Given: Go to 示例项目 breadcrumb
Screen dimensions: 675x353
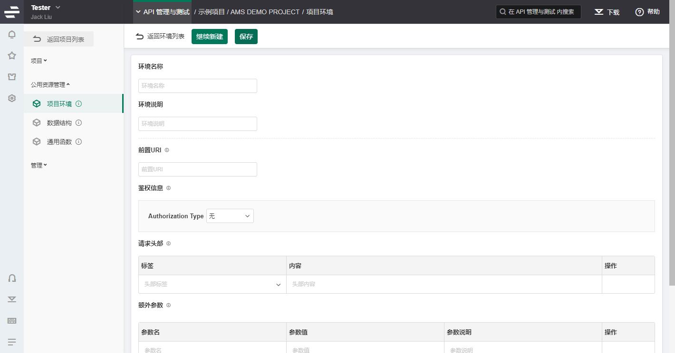Looking at the screenshot, I should pos(212,12).
